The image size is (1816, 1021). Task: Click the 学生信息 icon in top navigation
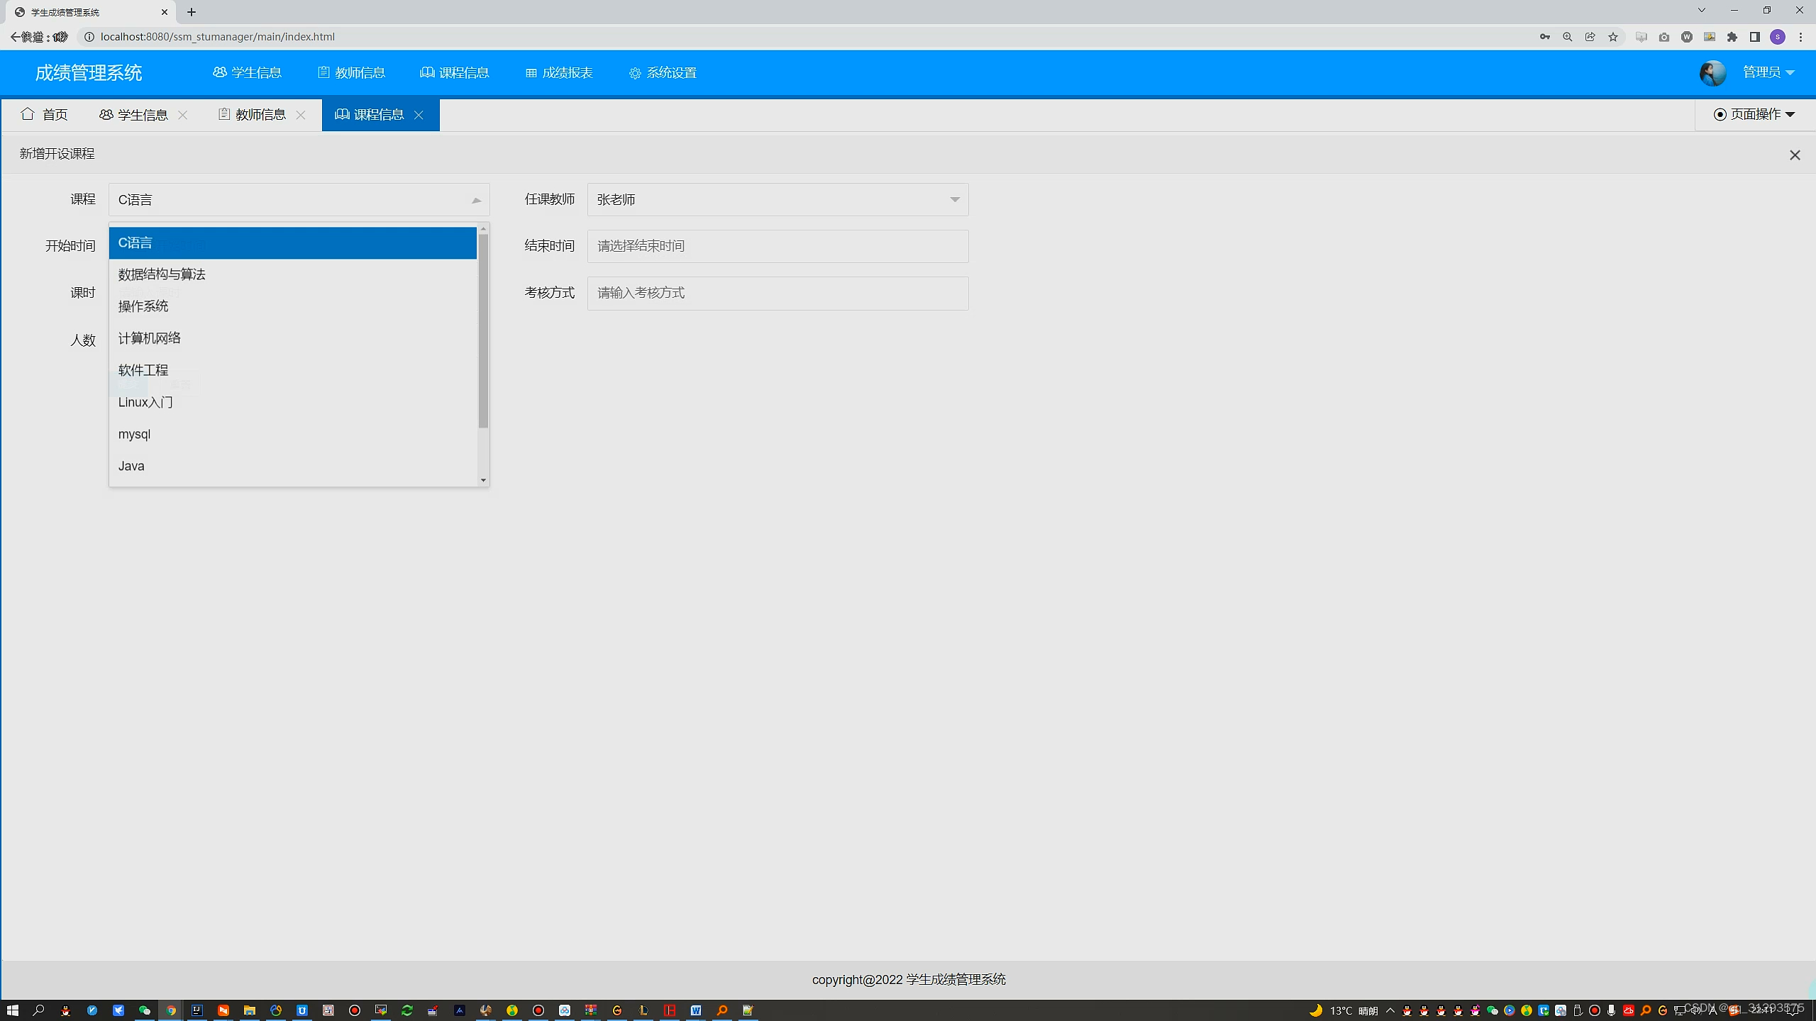(x=219, y=72)
